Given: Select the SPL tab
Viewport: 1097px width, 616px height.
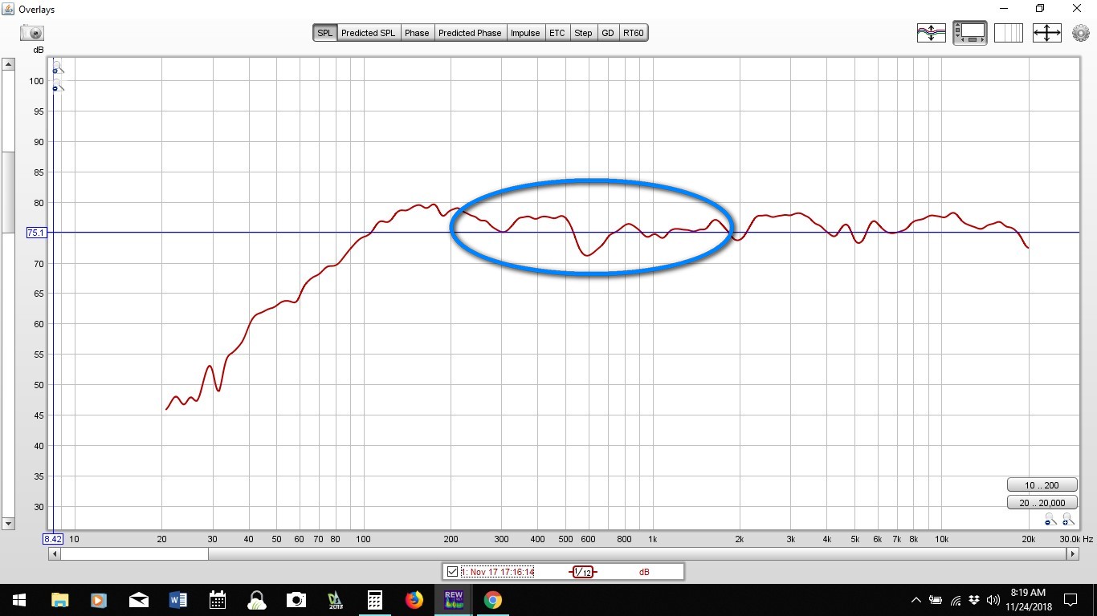Looking at the screenshot, I should [324, 33].
